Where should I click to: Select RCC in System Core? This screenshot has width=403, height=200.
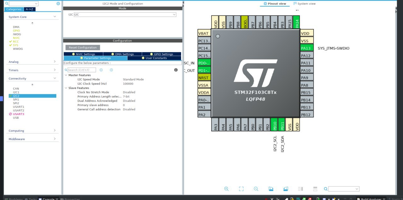(16, 42)
